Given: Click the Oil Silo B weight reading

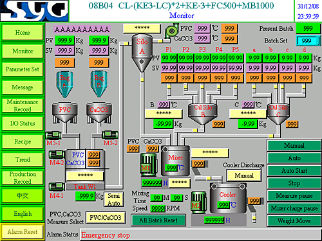Looking at the screenshot, I should tap(164, 124).
